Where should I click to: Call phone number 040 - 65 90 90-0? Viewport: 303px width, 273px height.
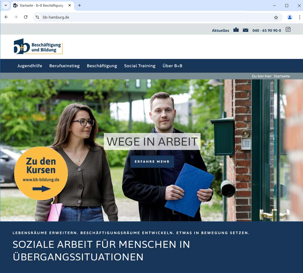tap(267, 30)
